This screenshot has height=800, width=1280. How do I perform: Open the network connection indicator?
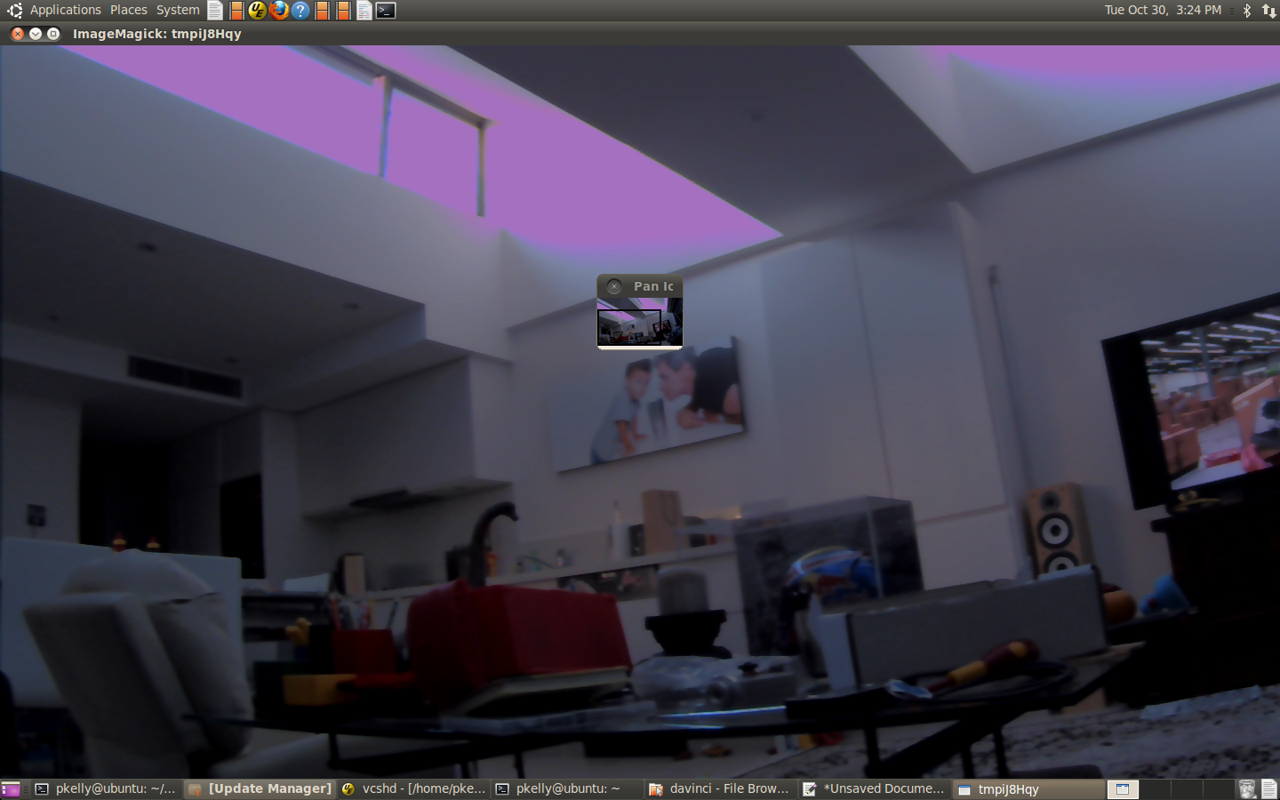tap(1268, 10)
